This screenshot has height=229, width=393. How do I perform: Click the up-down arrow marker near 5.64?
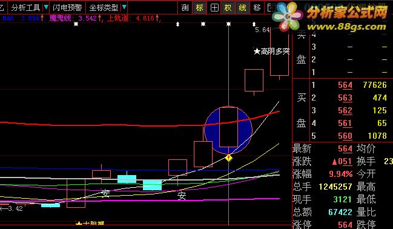point(254,24)
